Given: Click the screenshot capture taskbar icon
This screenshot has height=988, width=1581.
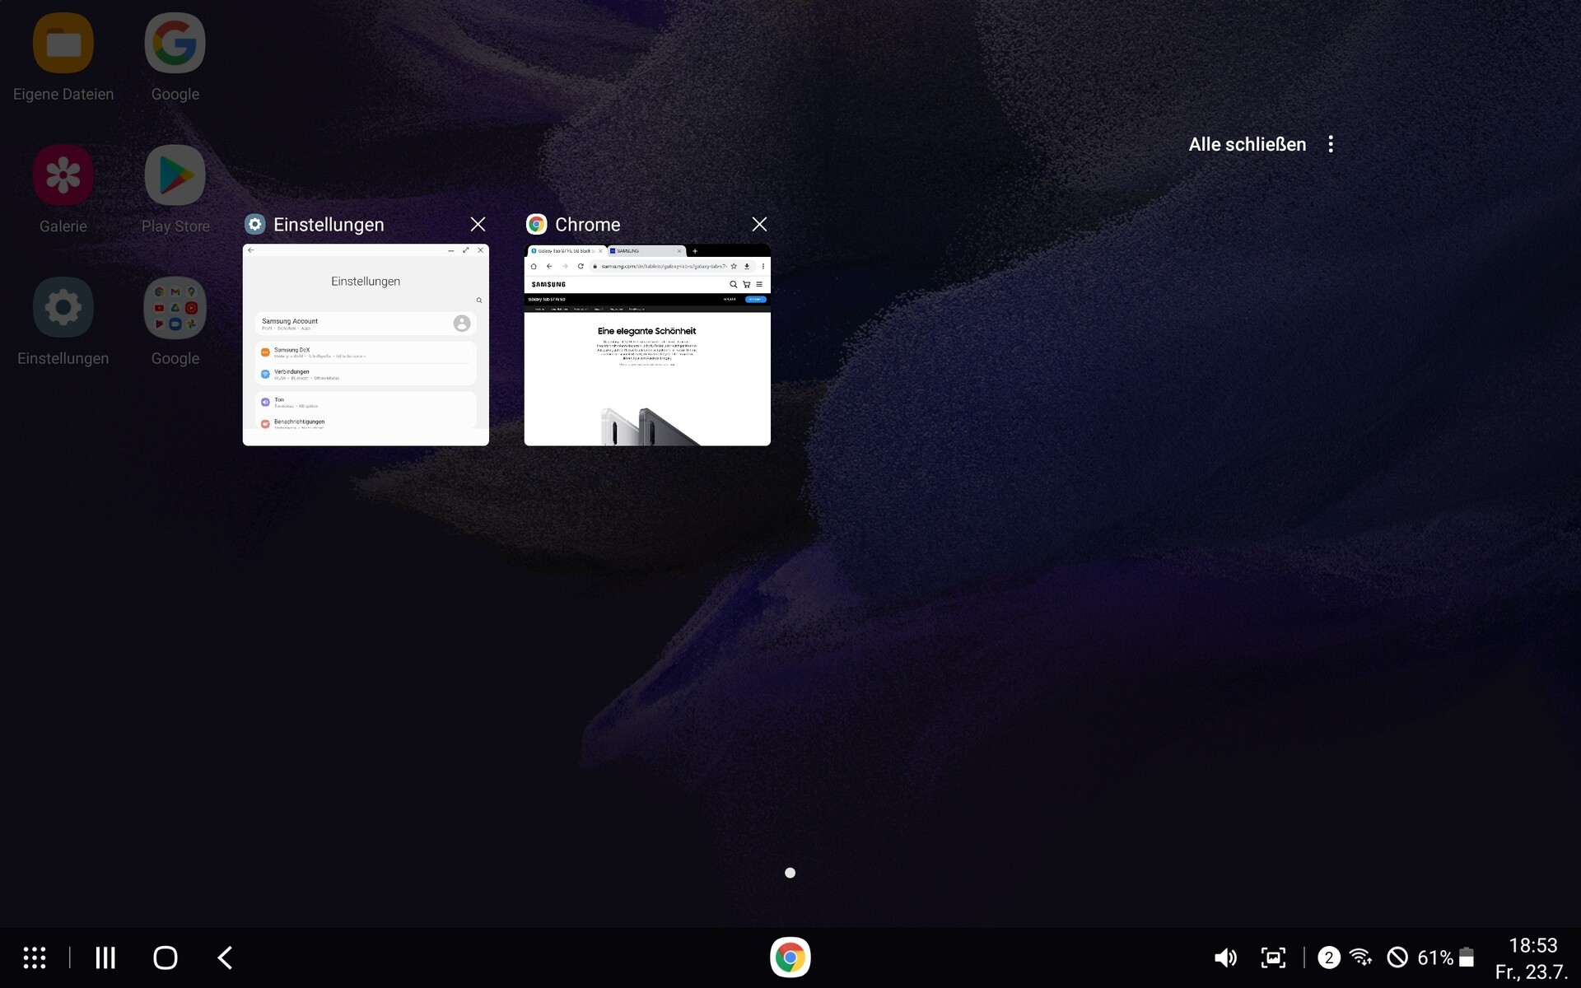Looking at the screenshot, I should tap(1273, 958).
